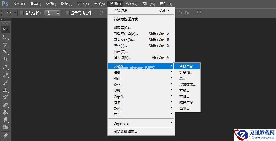Image resolution: width=276 pixels, height=141 pixels.
Task: Open the 图像(I) menu
Action: [x=51, y=4]
